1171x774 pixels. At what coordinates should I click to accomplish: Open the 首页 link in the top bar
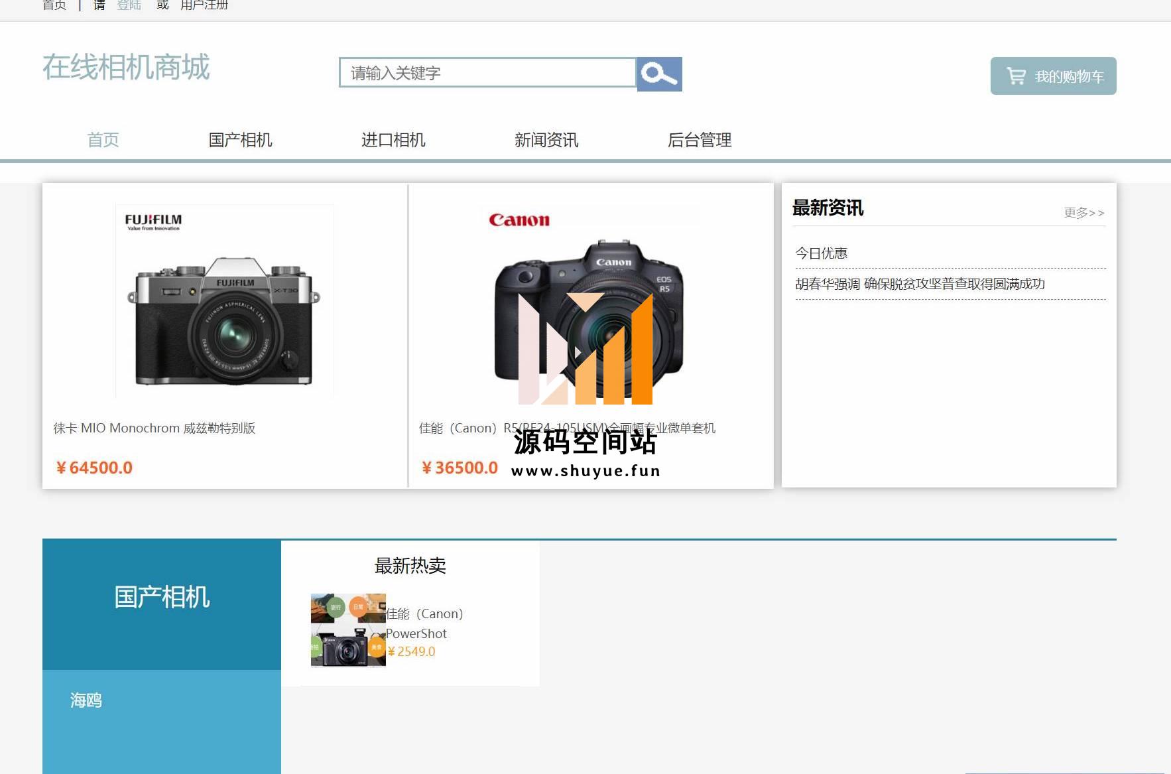point(54,5)
